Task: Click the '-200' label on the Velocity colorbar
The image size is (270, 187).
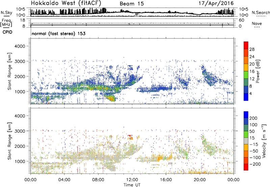Action: [255, 164]
